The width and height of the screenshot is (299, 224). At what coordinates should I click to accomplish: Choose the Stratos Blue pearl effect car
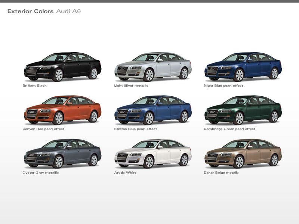[x=153, y=110]
